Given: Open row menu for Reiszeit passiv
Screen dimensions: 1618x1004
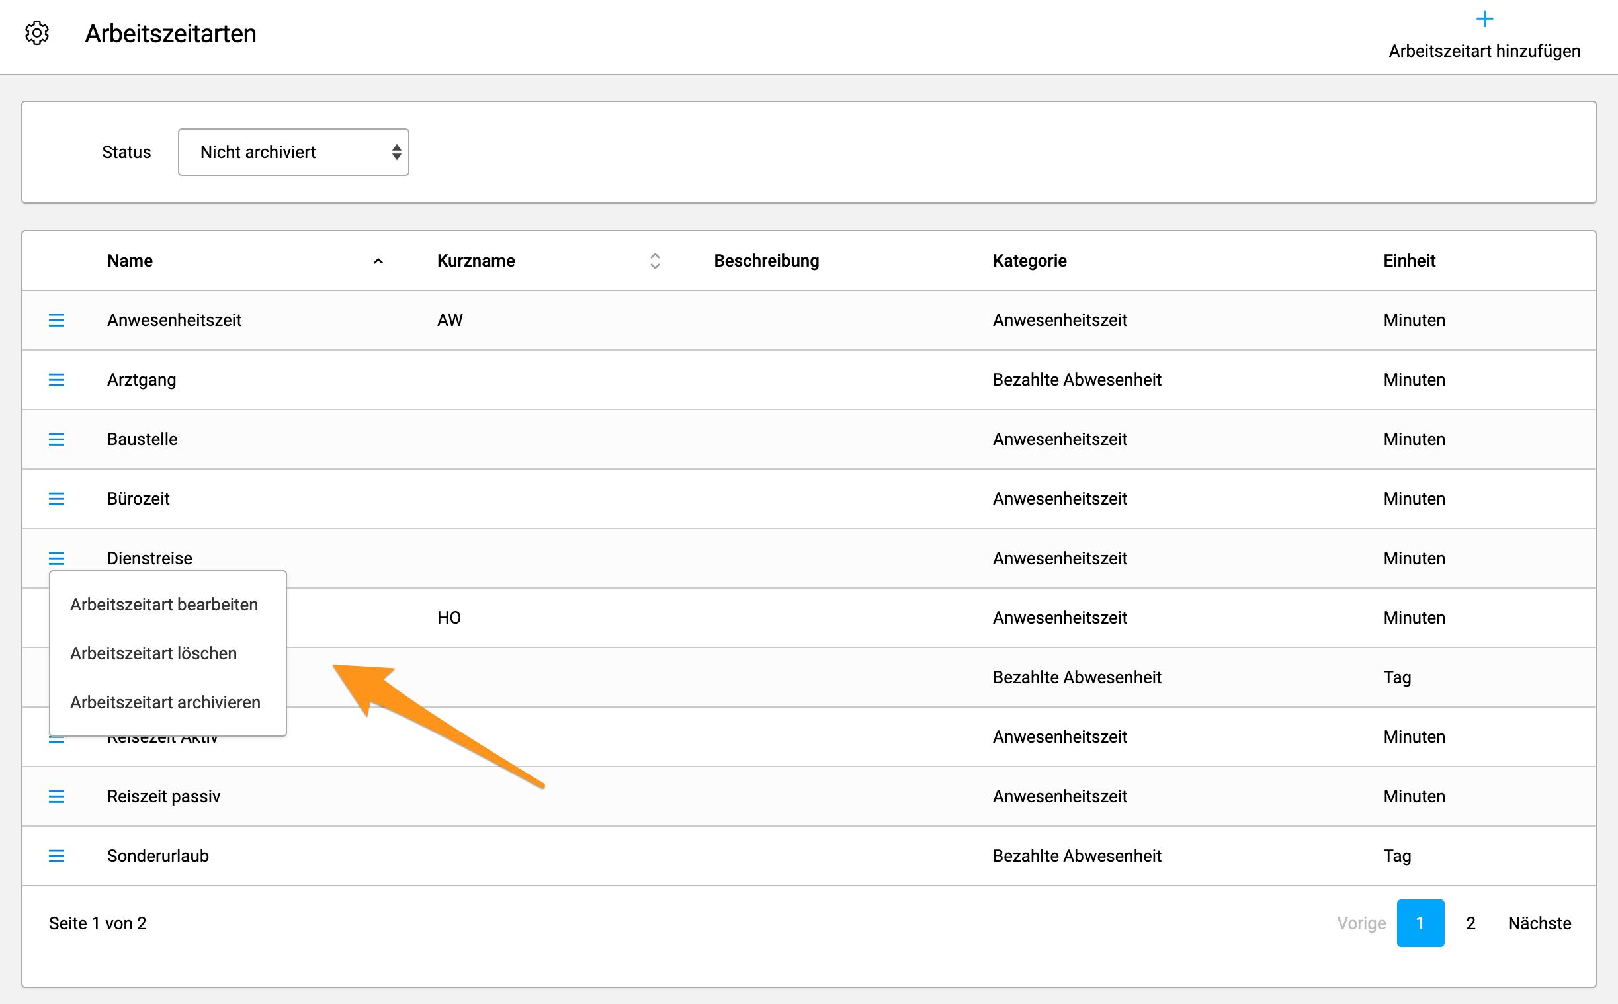Looking at the screenshot, I should (56, 796).
